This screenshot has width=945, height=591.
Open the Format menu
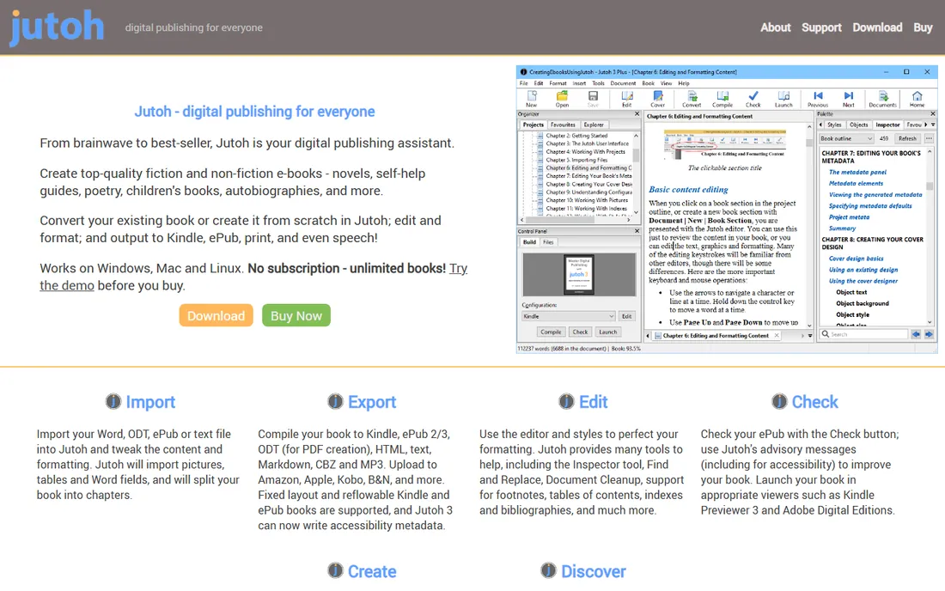pos(558,83)
